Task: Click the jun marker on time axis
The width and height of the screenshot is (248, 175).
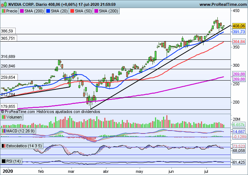Action: click(x=171, y=171)
